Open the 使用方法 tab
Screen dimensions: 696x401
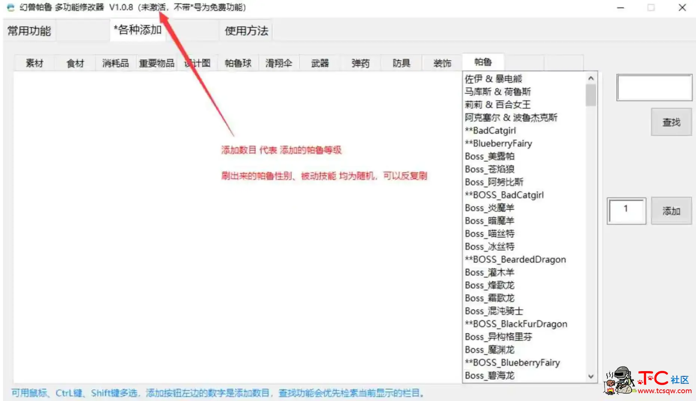pyautogui.click(x=246, y=31)
